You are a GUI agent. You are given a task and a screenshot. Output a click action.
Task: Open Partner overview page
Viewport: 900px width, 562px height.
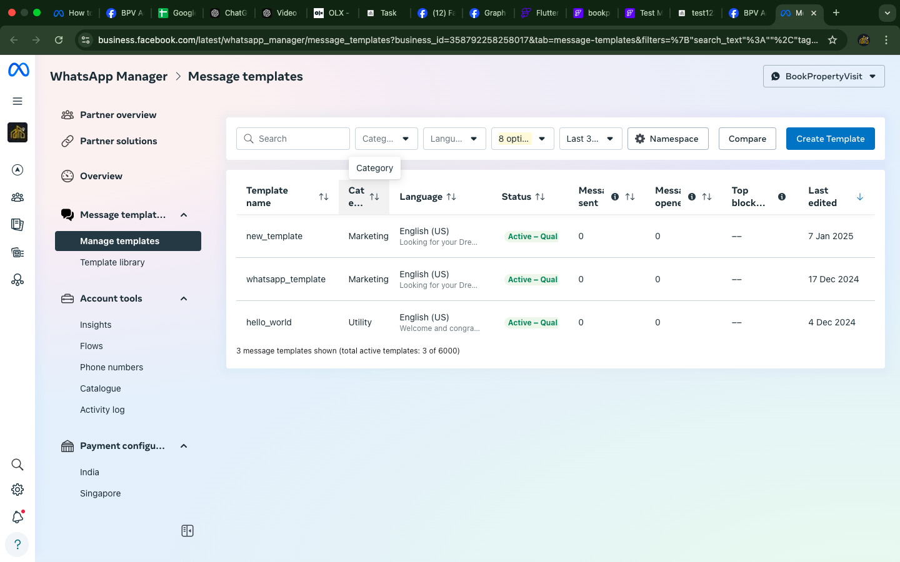tap(118, 115)
